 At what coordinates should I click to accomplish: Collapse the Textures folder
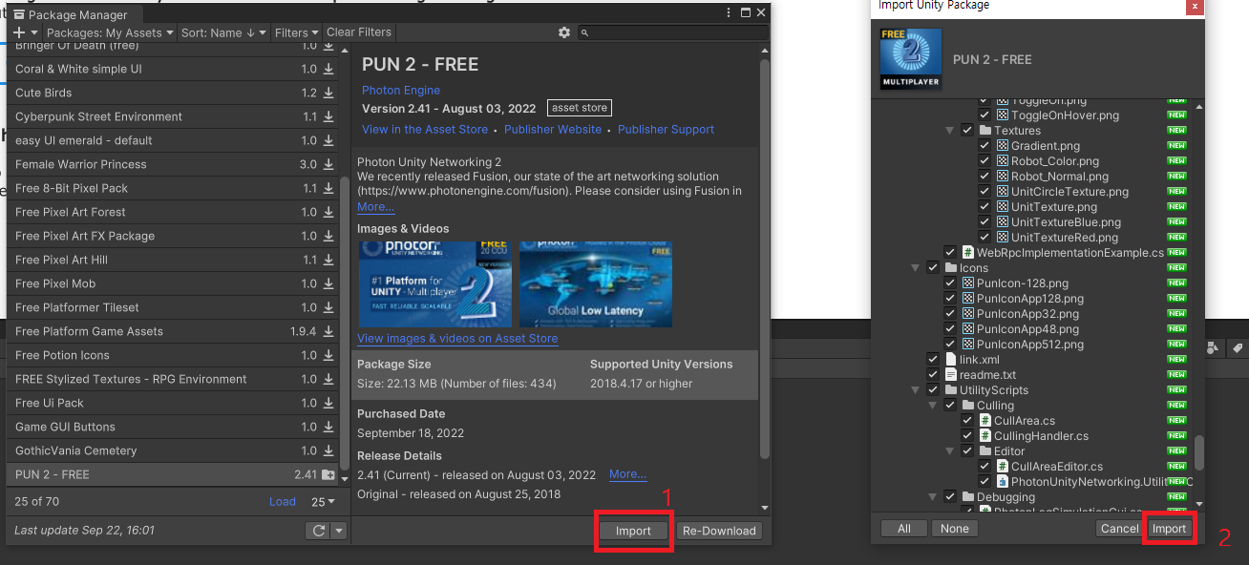coord(950,131)
